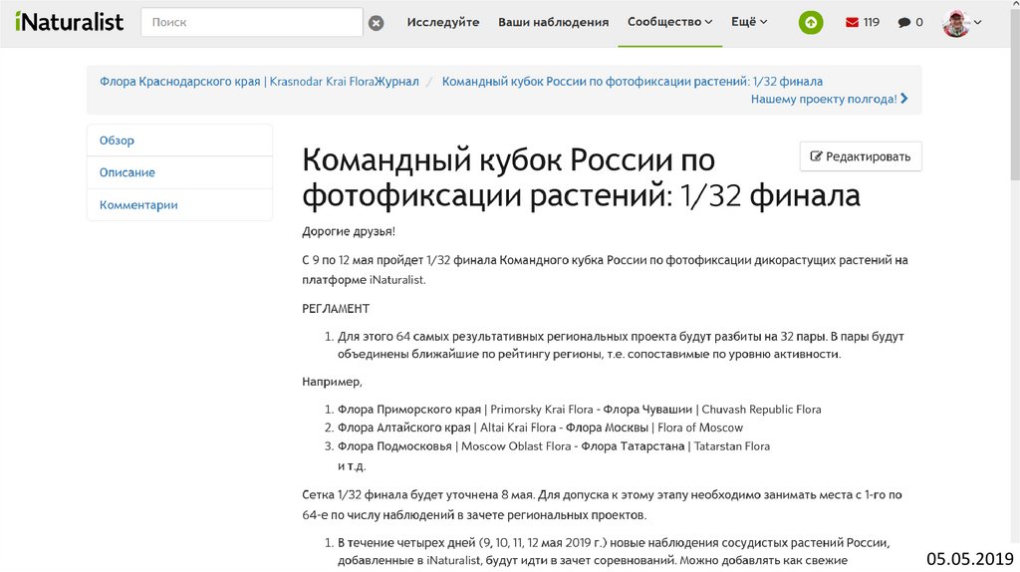This screenshot has width=1020, height=572.
Task: Open the Флора Подмосковья link
Action: 454,446
